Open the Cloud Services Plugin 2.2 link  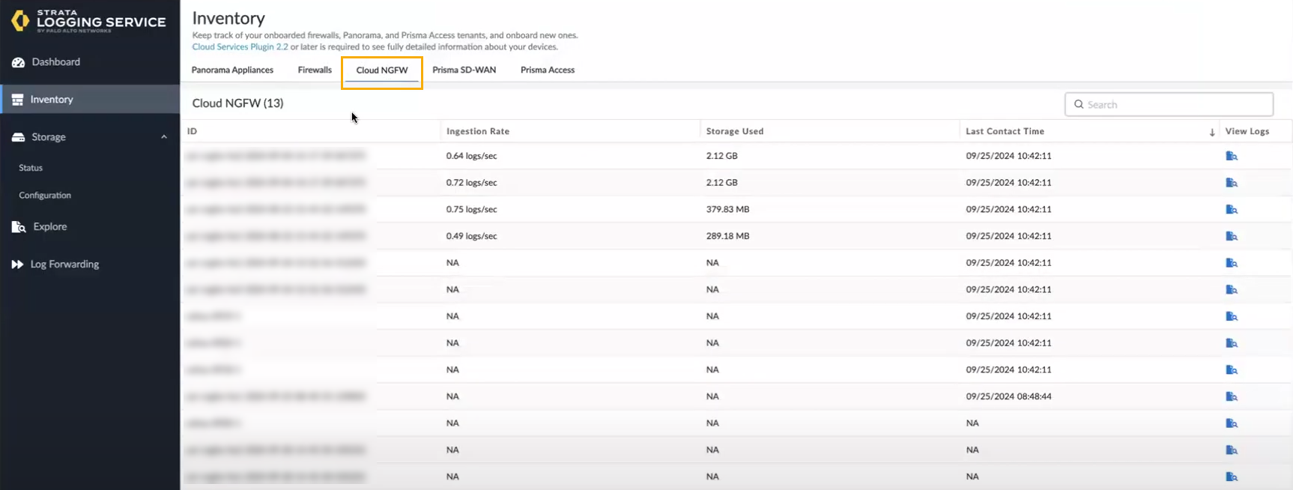[240, 47]
